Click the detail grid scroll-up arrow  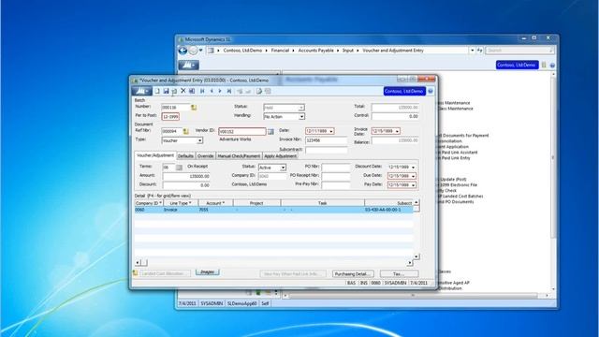(416, 202)
